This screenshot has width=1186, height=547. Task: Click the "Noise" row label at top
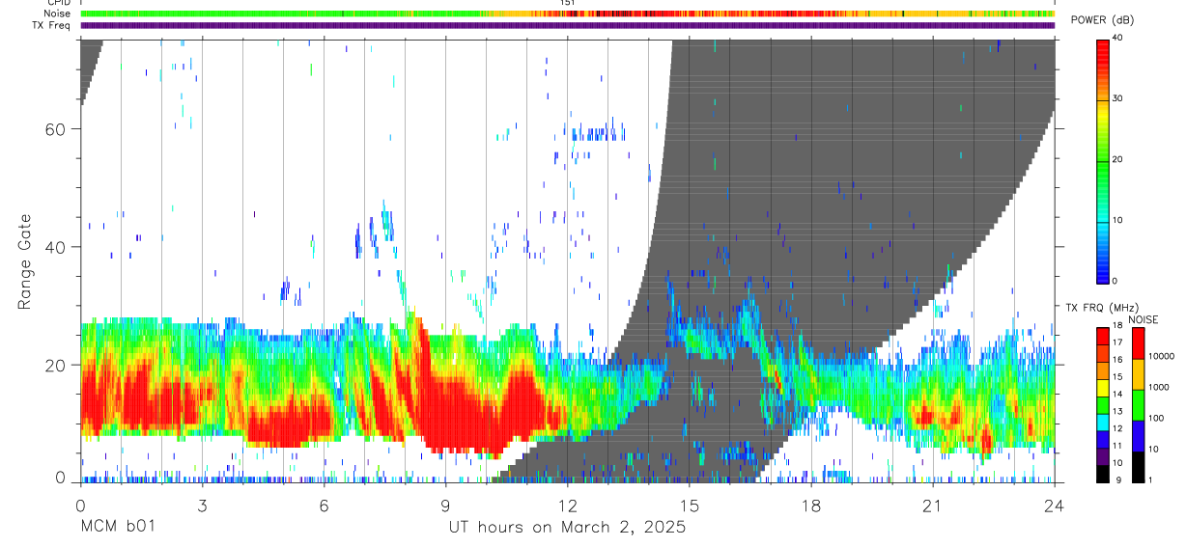tap(57, 14)
